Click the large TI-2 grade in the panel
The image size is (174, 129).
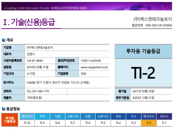[143, 73]
